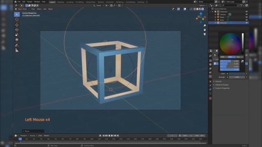Open the Window menu
The width and height of the screenshot is (262, 147).
click(37, 2)
